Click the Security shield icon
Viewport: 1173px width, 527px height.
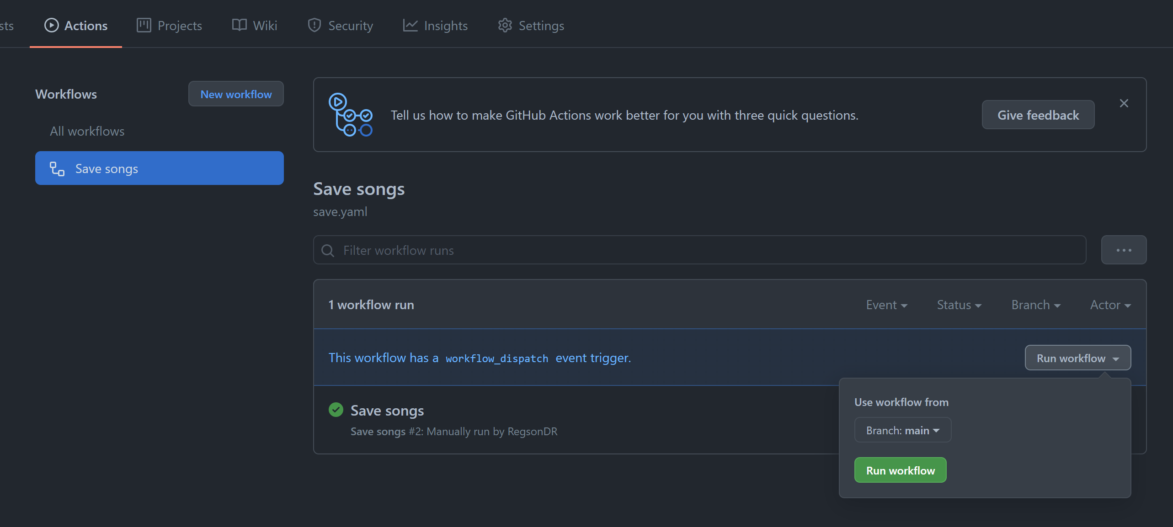coord(314,26)
